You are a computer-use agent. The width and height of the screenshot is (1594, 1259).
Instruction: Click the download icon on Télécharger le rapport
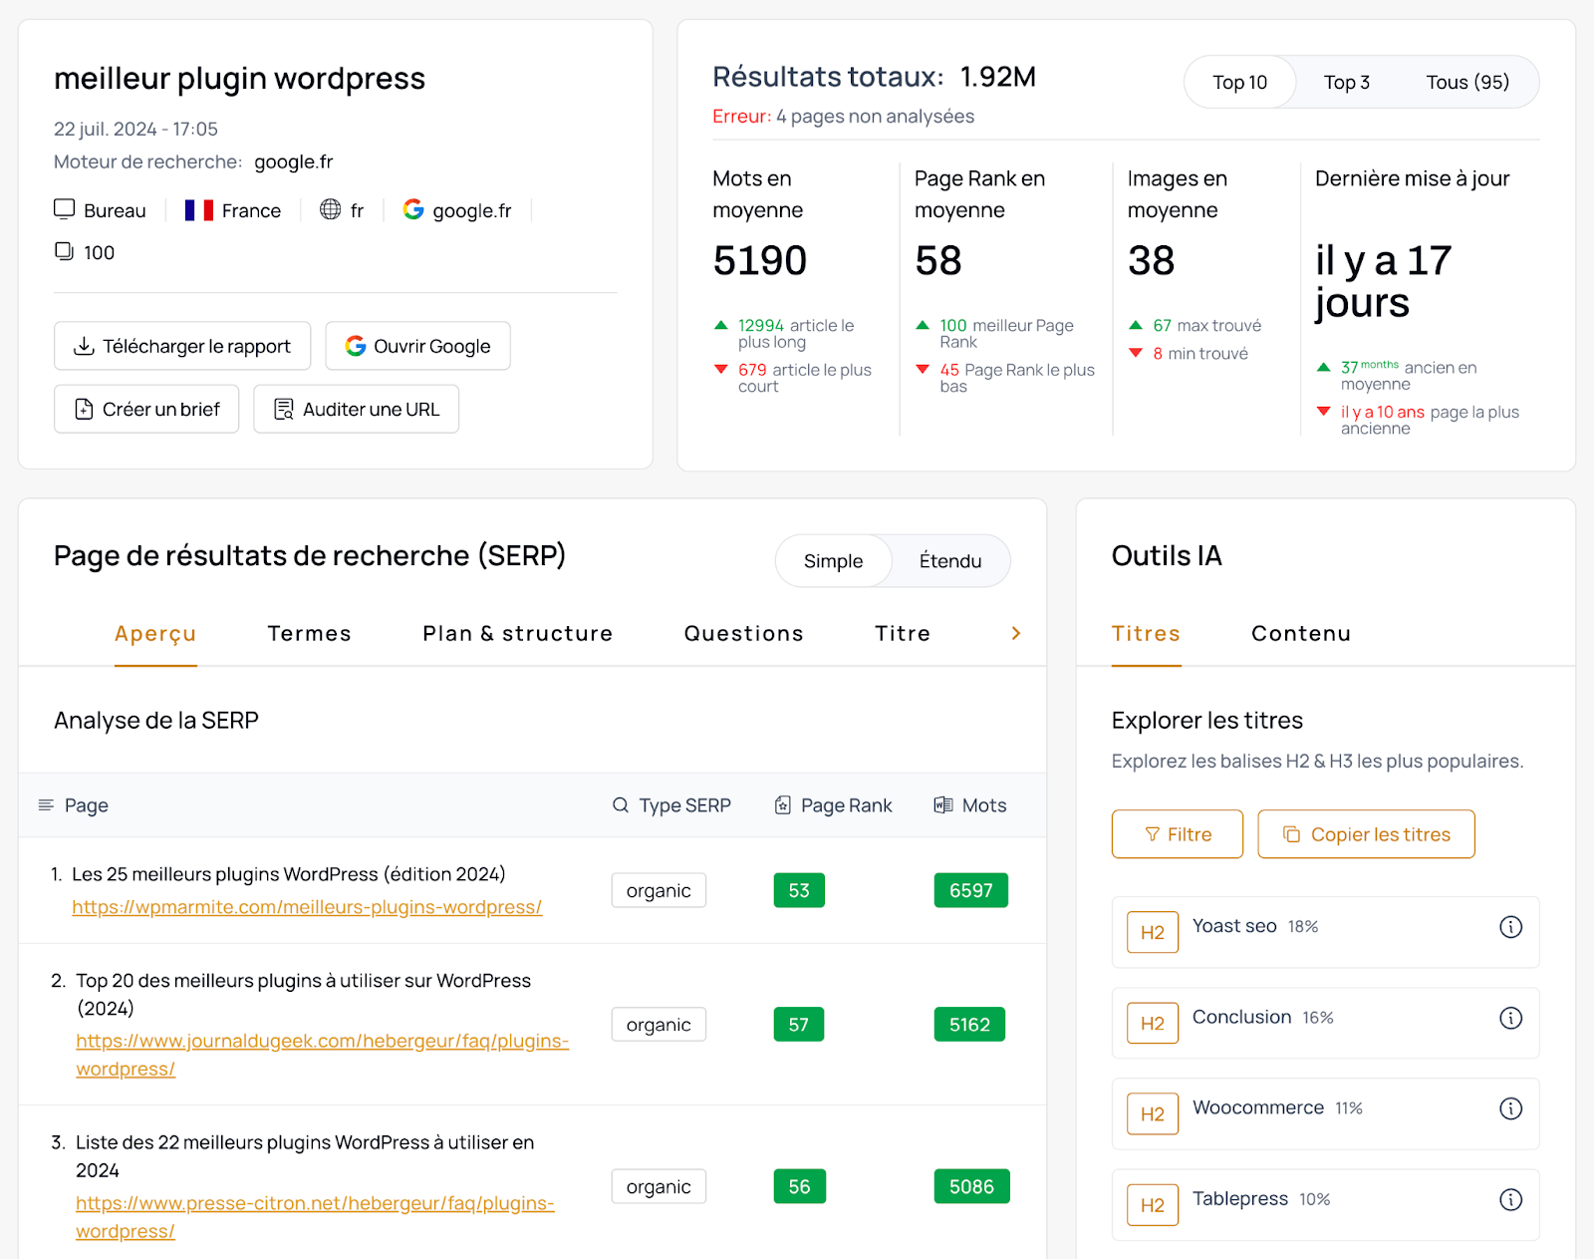(x=85, y=346)
